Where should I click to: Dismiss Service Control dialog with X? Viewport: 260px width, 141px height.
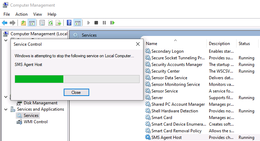tap(138, 44)
